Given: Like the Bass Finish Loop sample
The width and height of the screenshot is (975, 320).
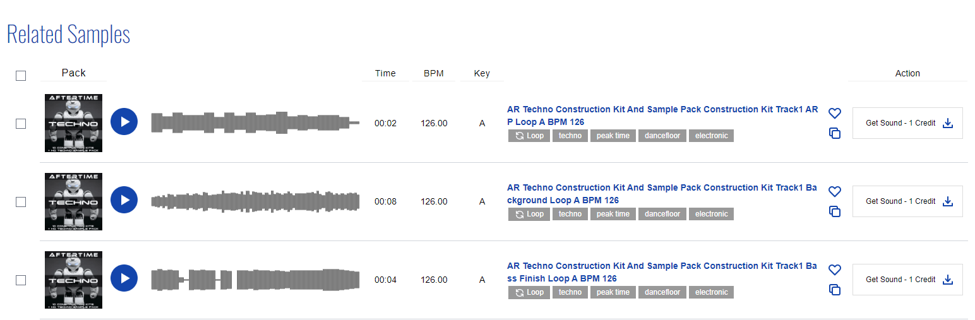Looking at the screenshot, I should pyautogui.click(x=834, y=270).
